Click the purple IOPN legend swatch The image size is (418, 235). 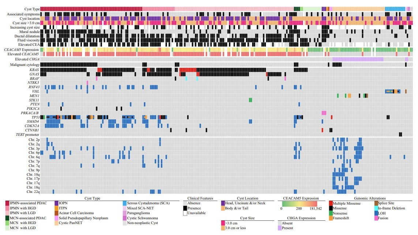pos(57,203)
